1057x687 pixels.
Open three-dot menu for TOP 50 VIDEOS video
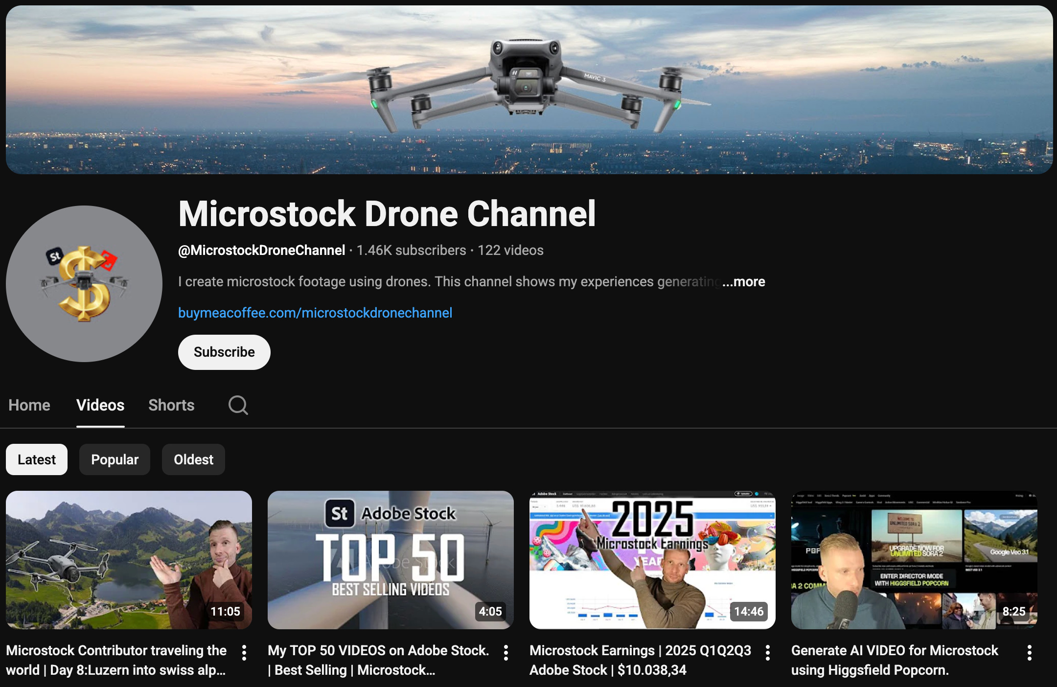[506, 653]
